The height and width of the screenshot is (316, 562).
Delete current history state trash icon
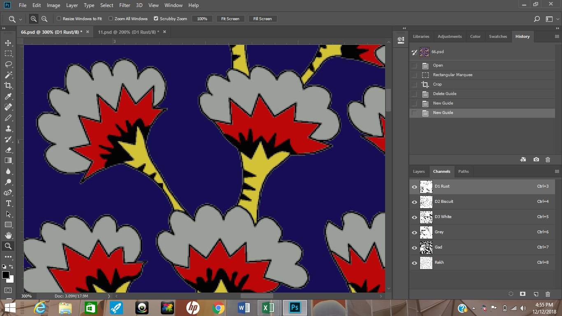(x=548, y=160)
